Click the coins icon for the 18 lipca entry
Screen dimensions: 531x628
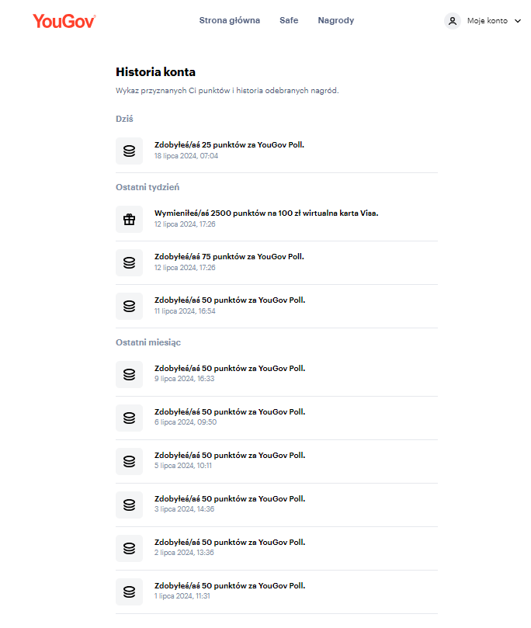129,151
